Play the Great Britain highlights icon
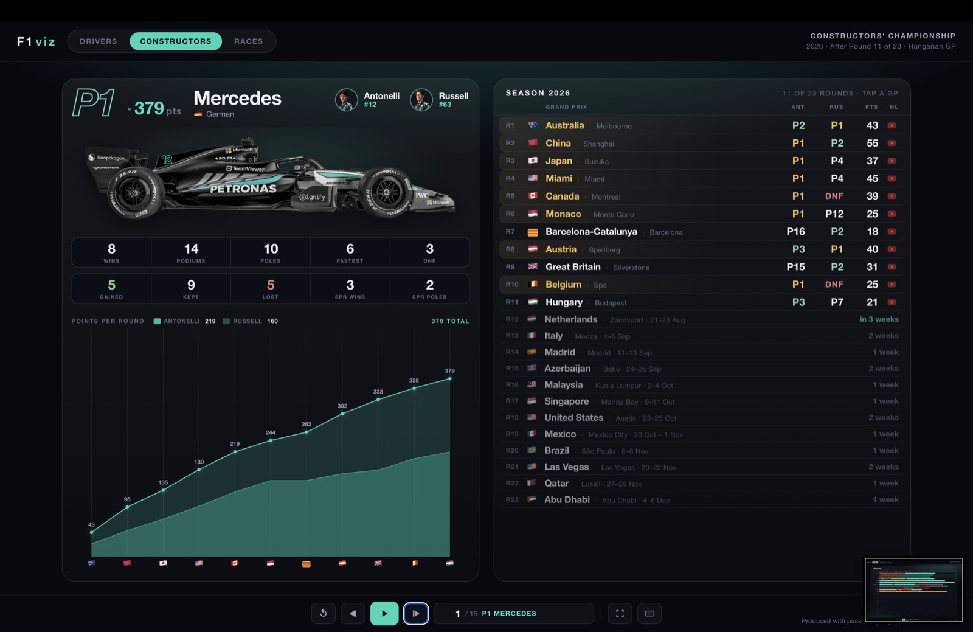This screenshot has width=973, height=632. click(x=892, y=266)
